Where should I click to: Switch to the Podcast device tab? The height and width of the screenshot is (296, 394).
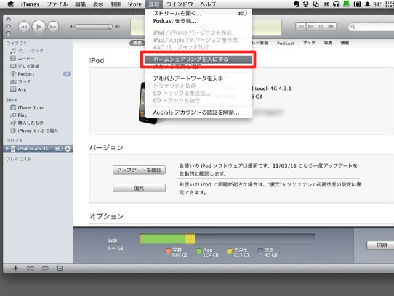point(286,43)
